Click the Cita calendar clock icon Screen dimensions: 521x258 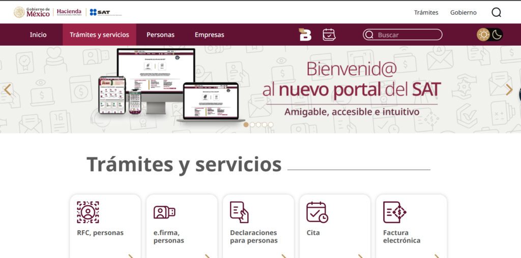tap(317, 212)
